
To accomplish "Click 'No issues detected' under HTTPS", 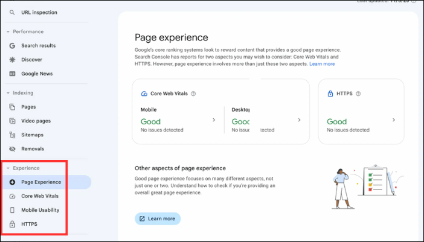I will click(x=348, y=130).
